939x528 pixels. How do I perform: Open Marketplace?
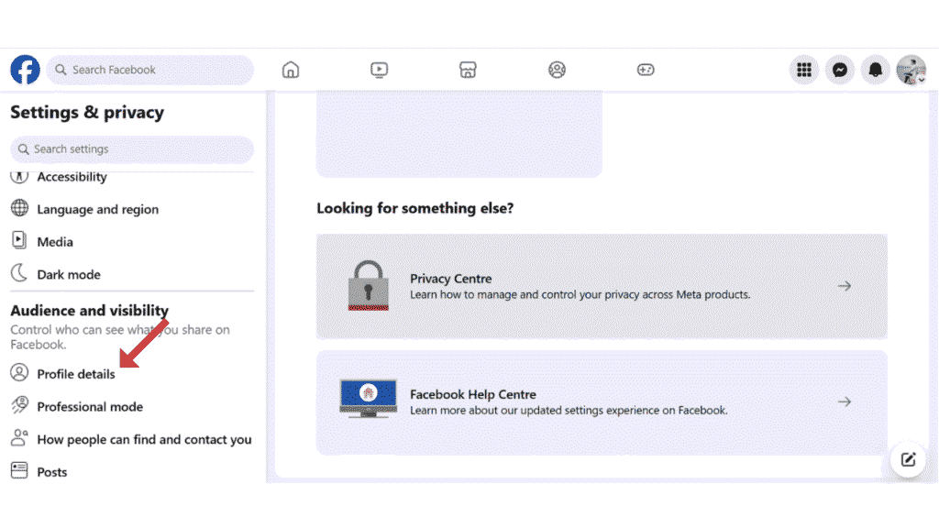tap(468, 69)
